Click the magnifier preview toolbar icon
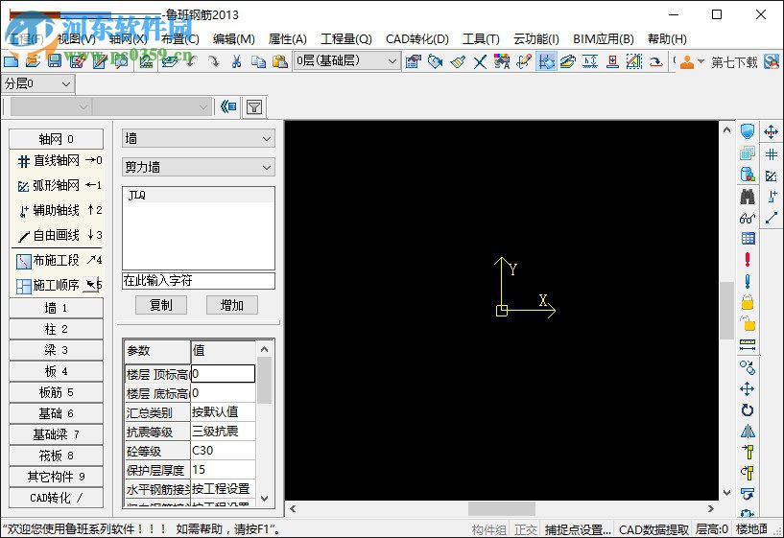Image resolution: width=784 pixels, height=538 pixels. coord(121,61)
